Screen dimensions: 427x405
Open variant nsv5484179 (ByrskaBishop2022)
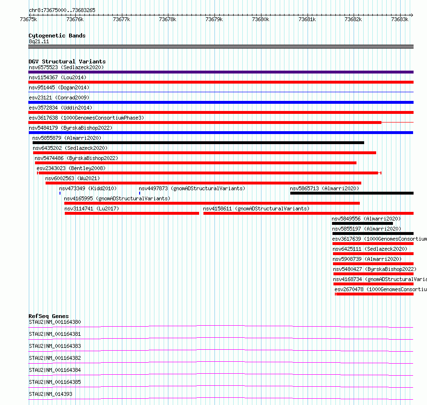click(71, 128)
